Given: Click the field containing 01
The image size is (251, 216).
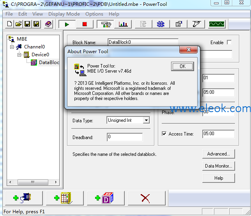Looking at the screenshot, I should (x=218, y=78).
